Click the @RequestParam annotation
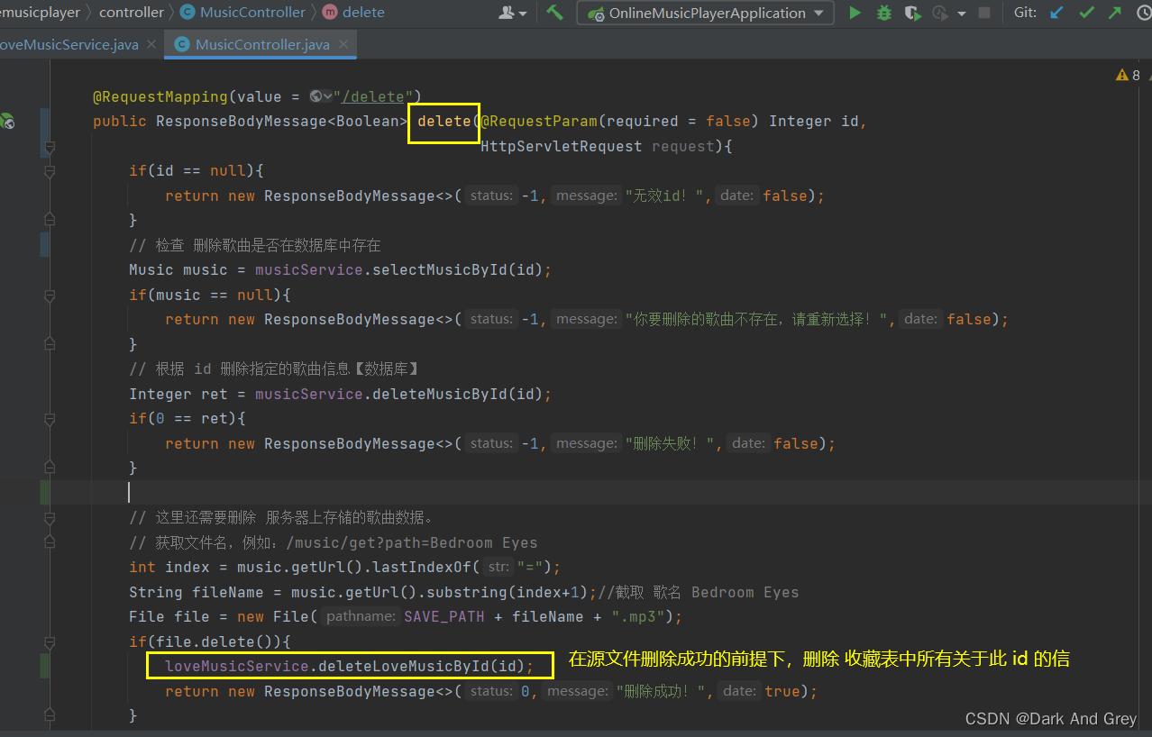 coord(539,121)
